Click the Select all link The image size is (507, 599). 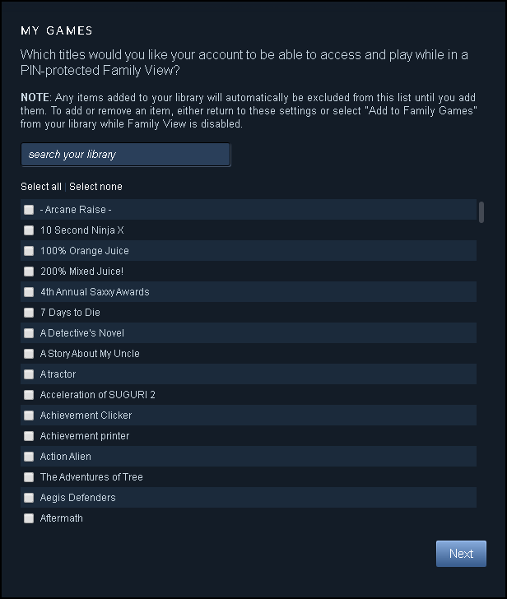(x=41, y=187)
